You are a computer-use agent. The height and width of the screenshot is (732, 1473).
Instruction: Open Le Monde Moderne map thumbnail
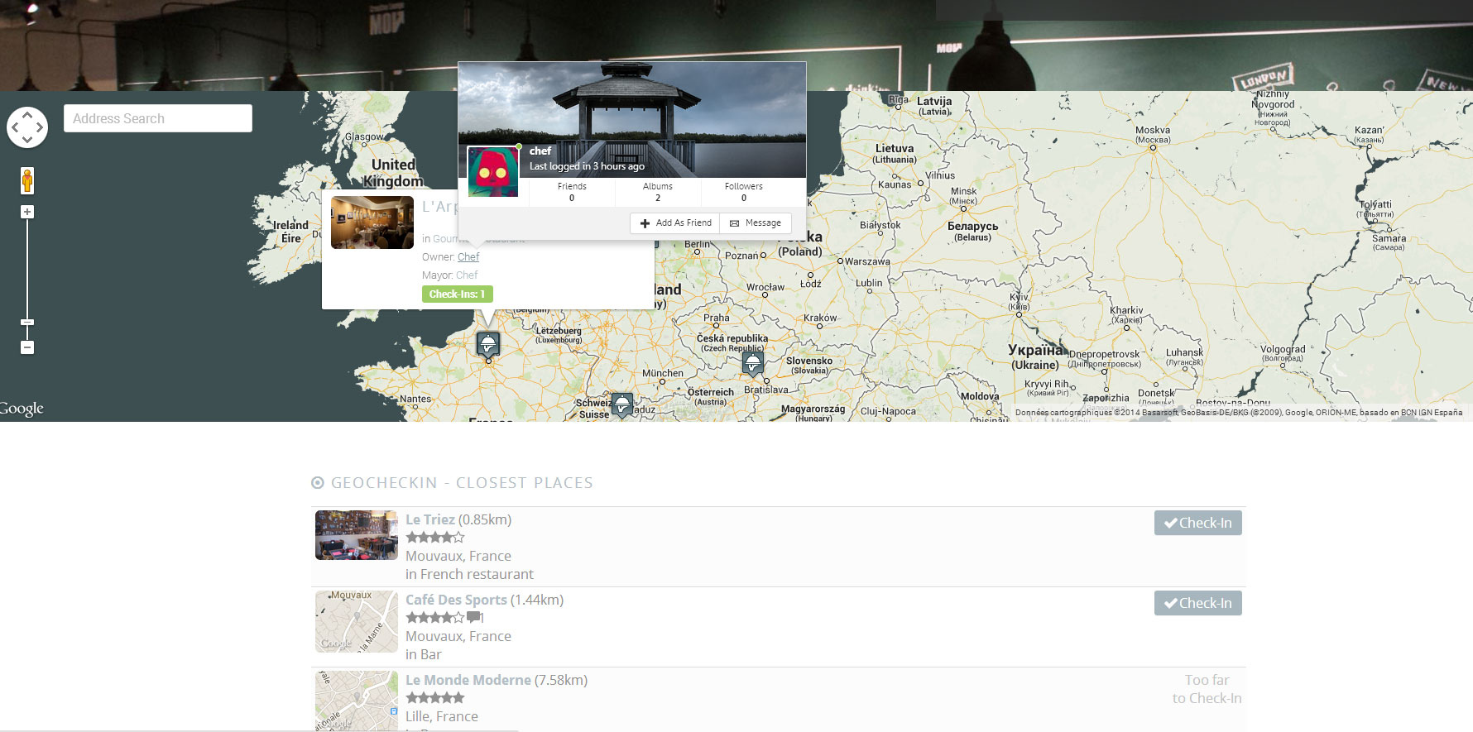coord(357,701)
